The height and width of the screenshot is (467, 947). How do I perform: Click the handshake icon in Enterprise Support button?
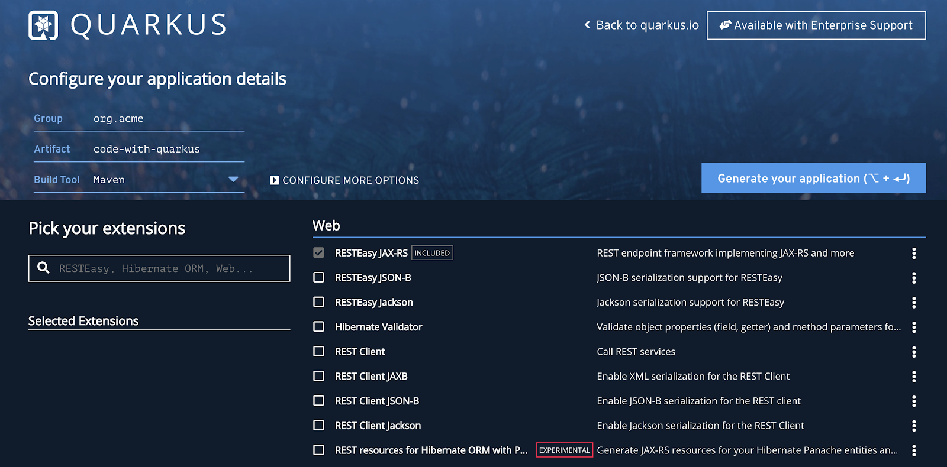click(x=725, y=25)
